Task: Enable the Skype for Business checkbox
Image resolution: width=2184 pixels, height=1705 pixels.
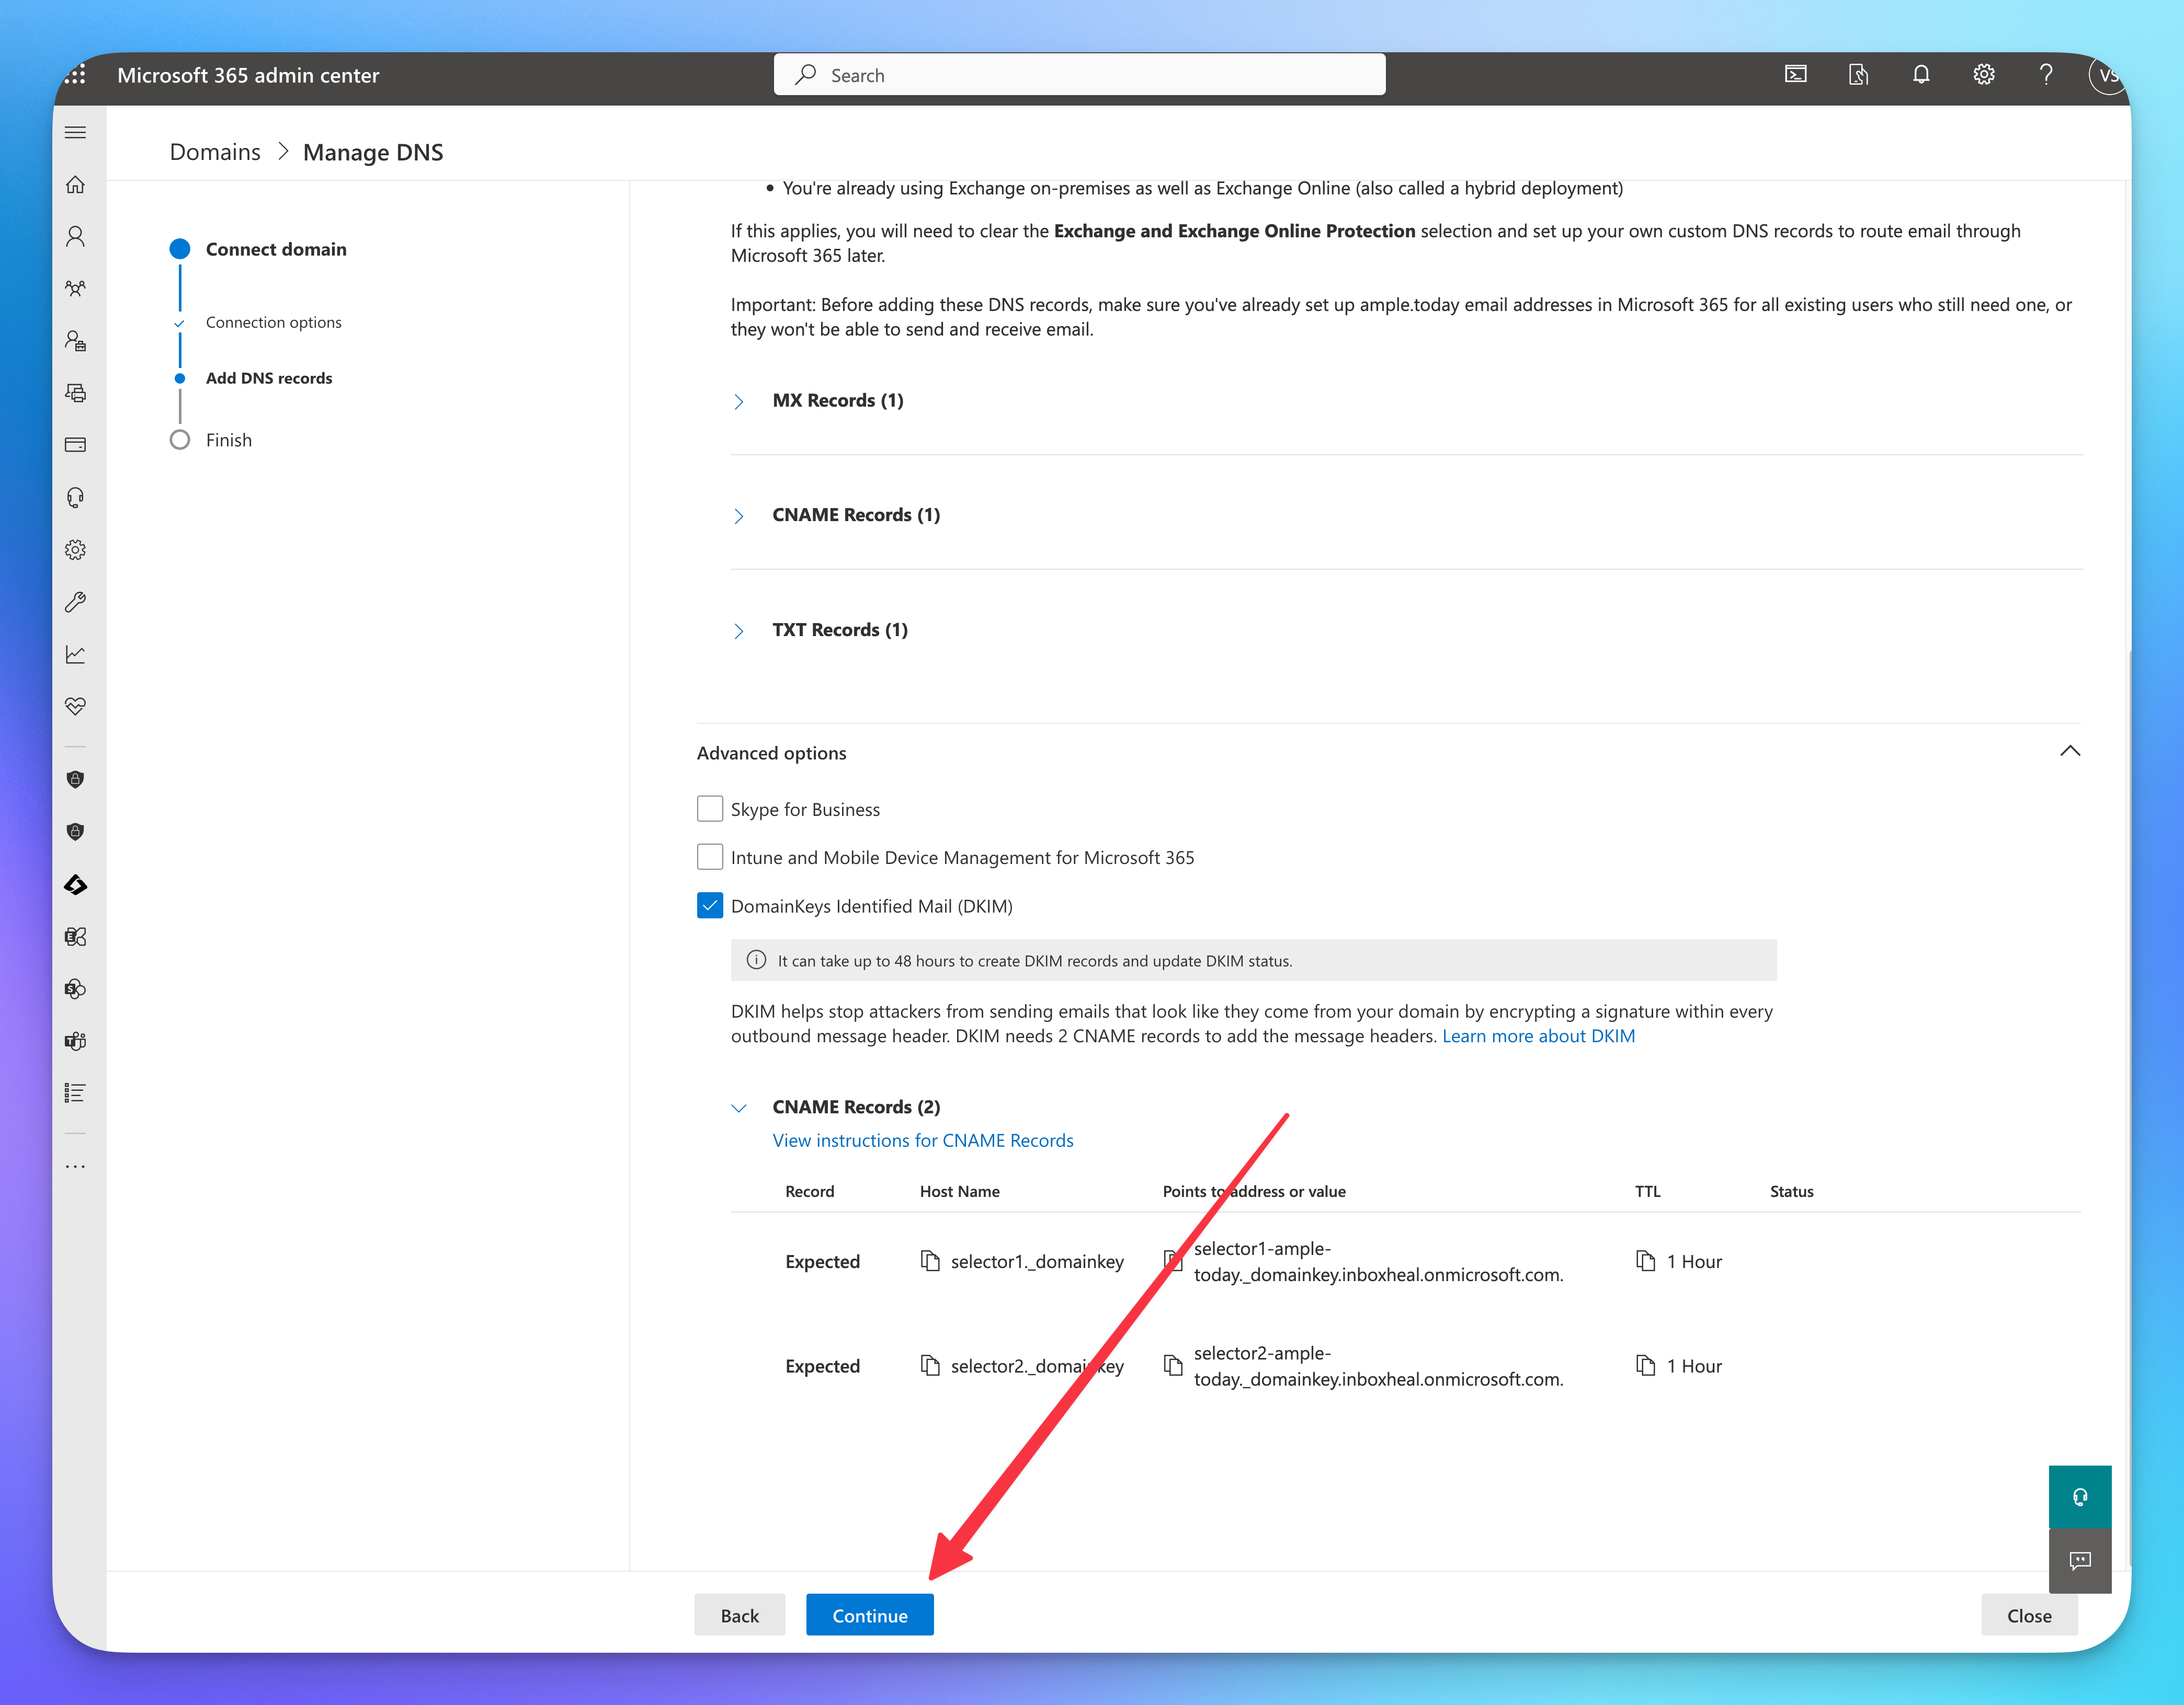Action: click(x=710, y=809)
